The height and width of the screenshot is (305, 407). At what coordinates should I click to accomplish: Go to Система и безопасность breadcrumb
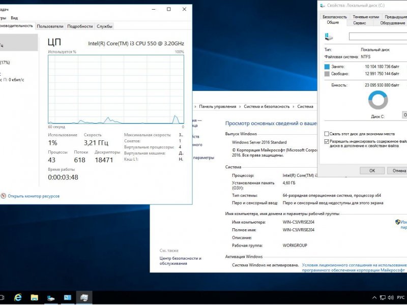(x=267, y=106)
